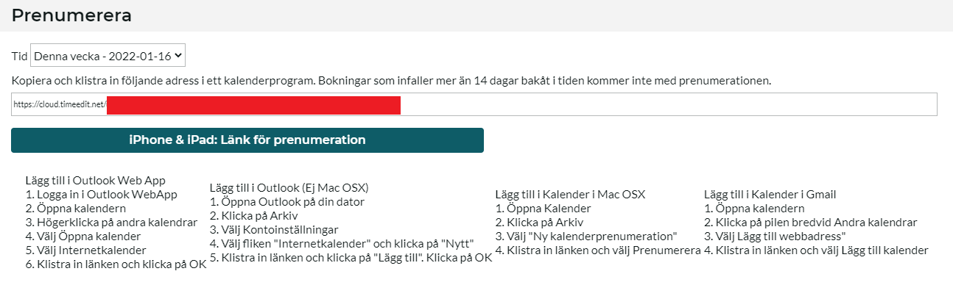Click the 'Kopiera och klistra in' instruction text

click(x=391, y=80)
